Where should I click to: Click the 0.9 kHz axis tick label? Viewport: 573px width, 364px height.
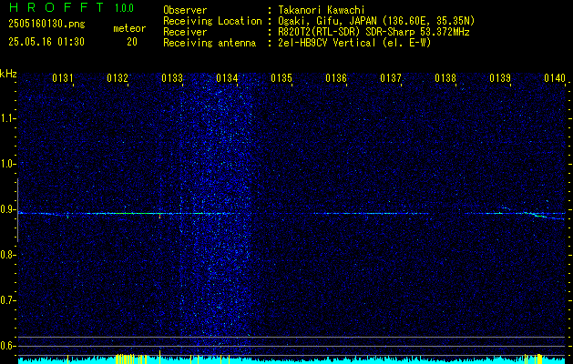[7, 209]
